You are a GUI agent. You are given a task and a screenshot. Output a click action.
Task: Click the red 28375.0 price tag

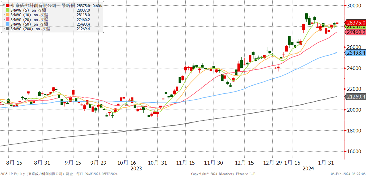pyautogui.click(x=355, y=23)
